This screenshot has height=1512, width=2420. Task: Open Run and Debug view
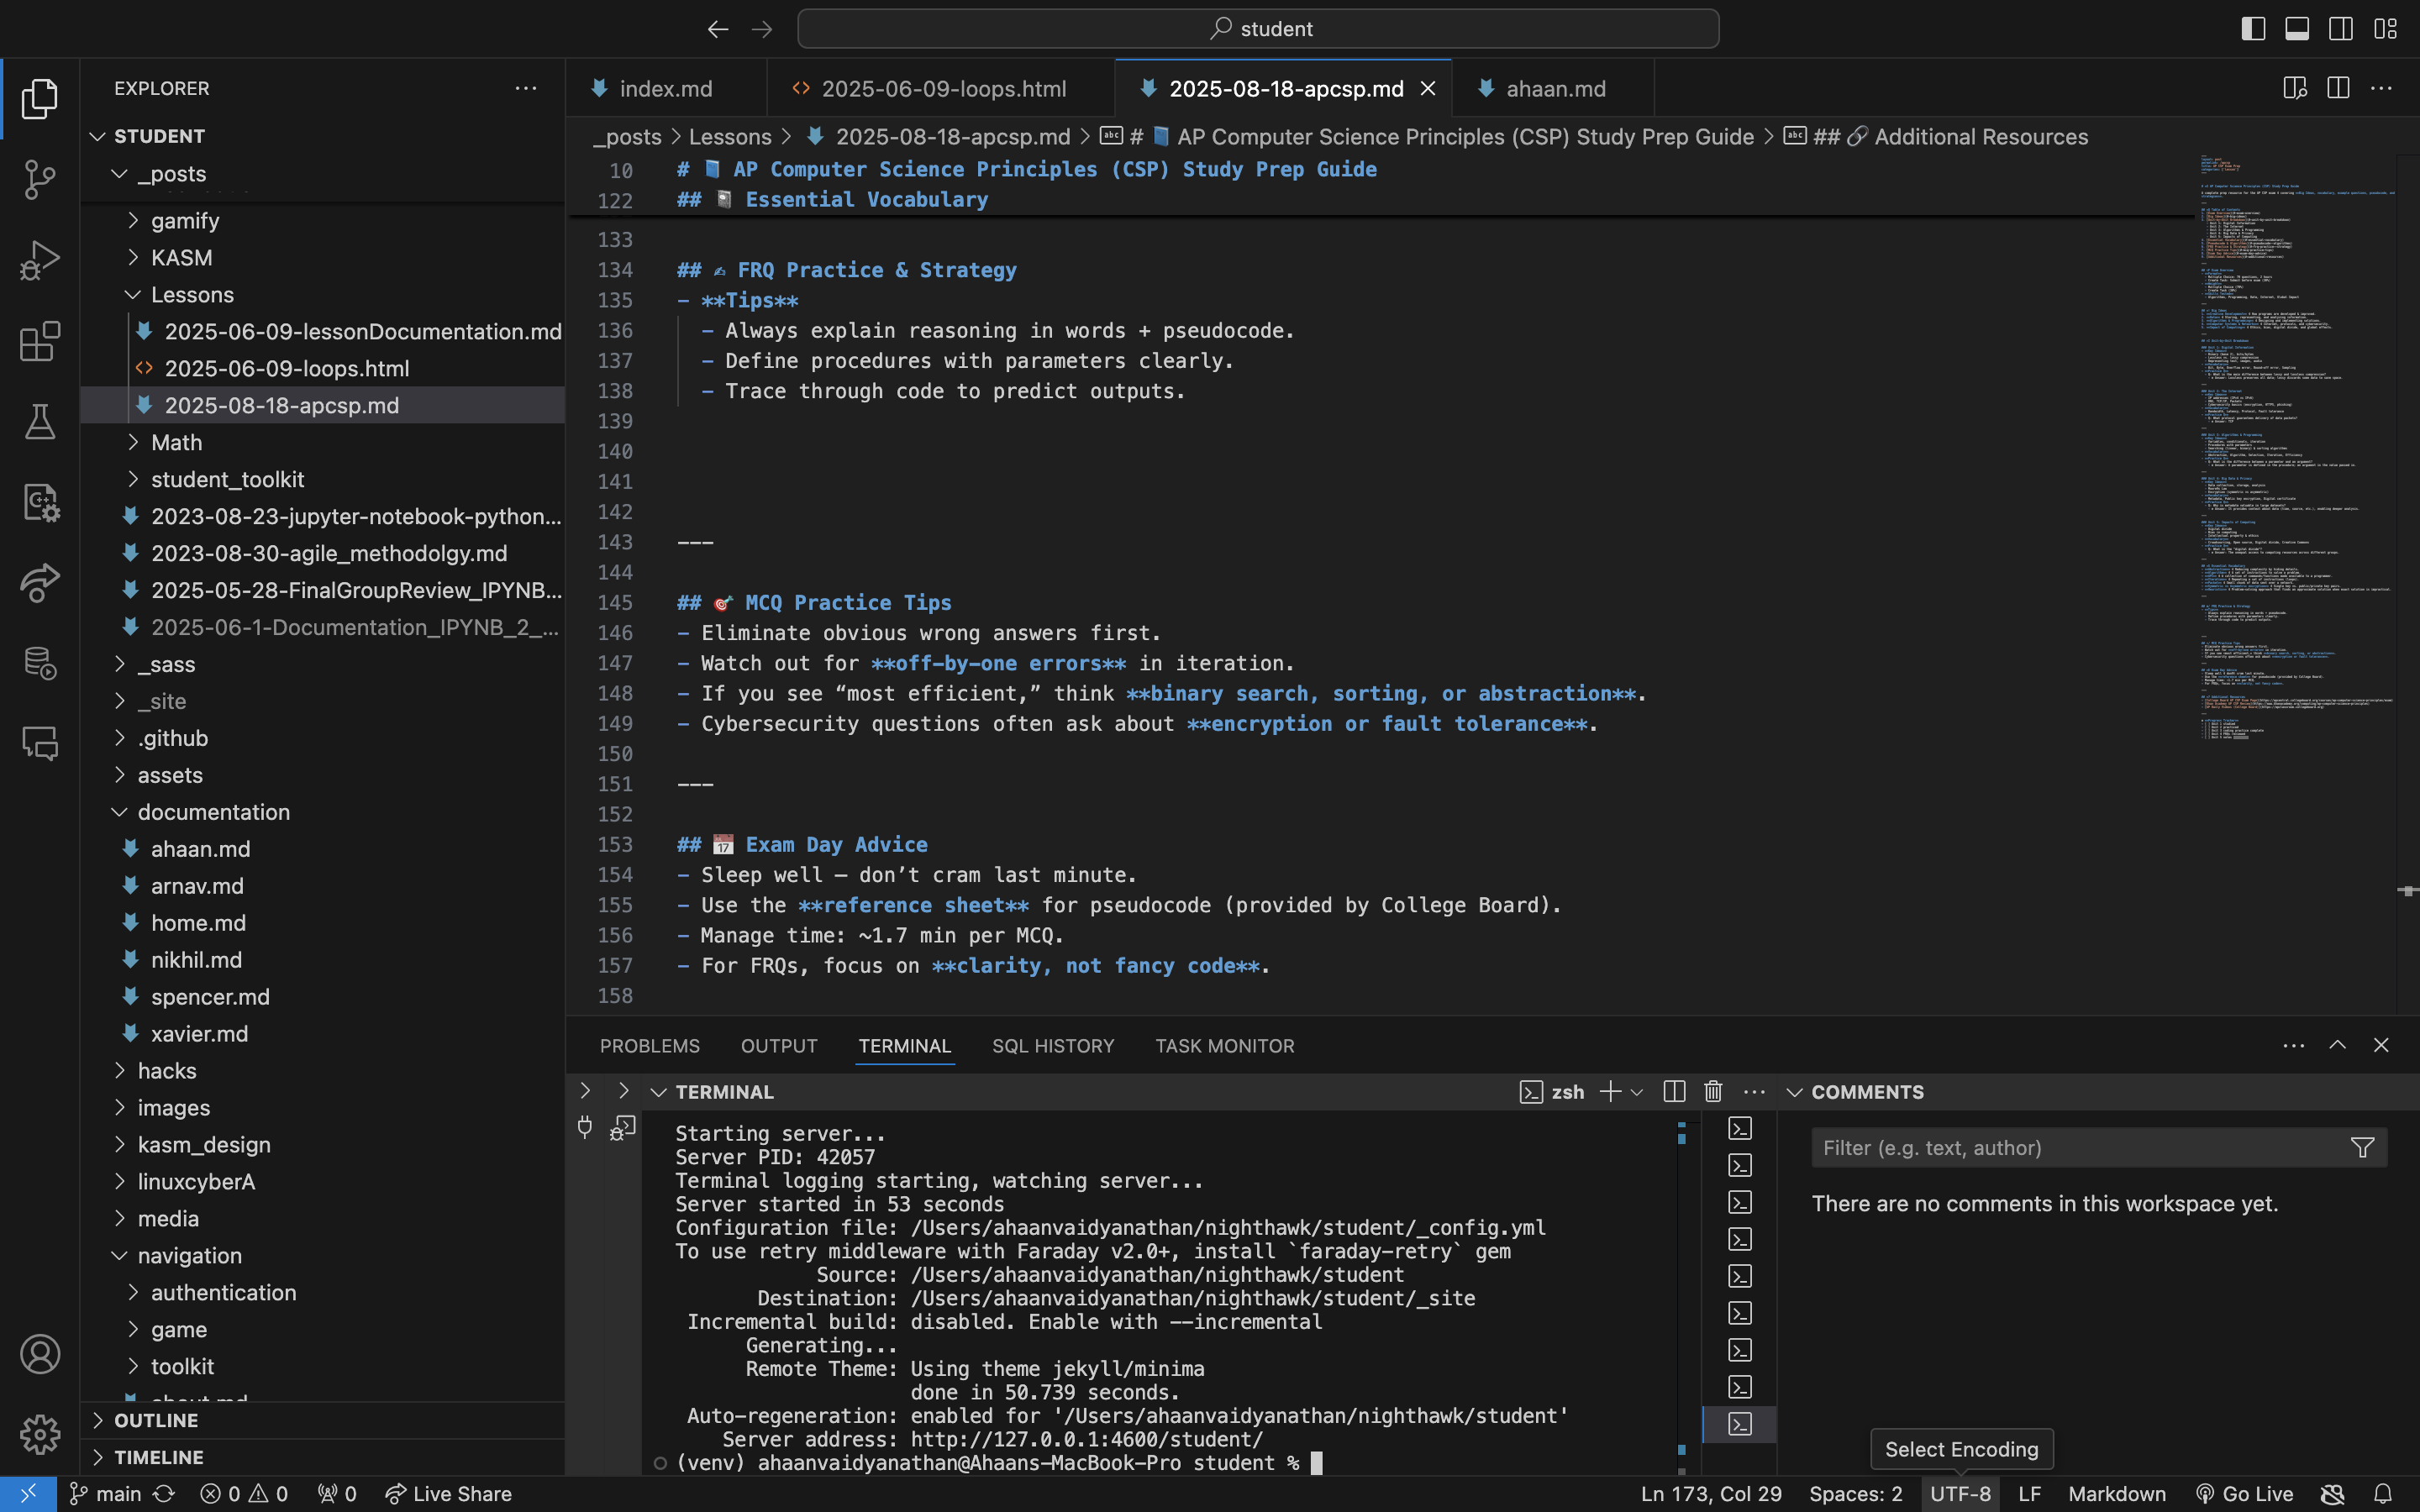(x=39, y=260)
